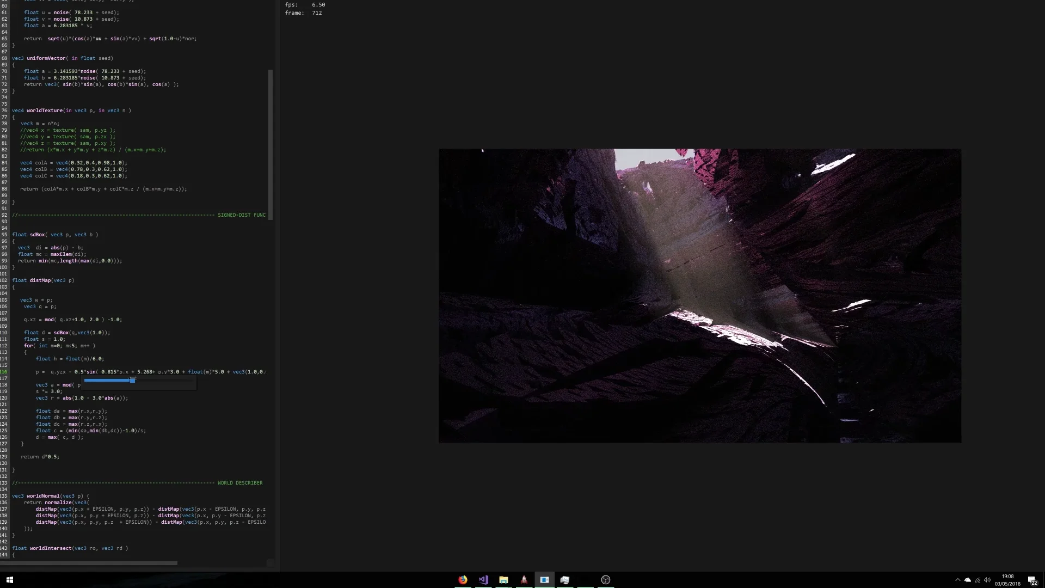Launch the rocket shader app from the taskbar

[x=524, y=580]
